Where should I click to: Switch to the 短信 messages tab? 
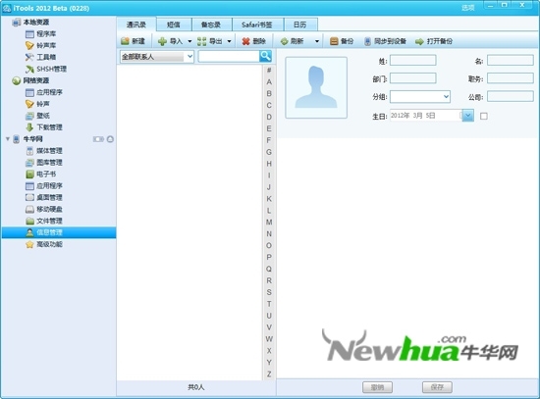[x=174, y=25]
